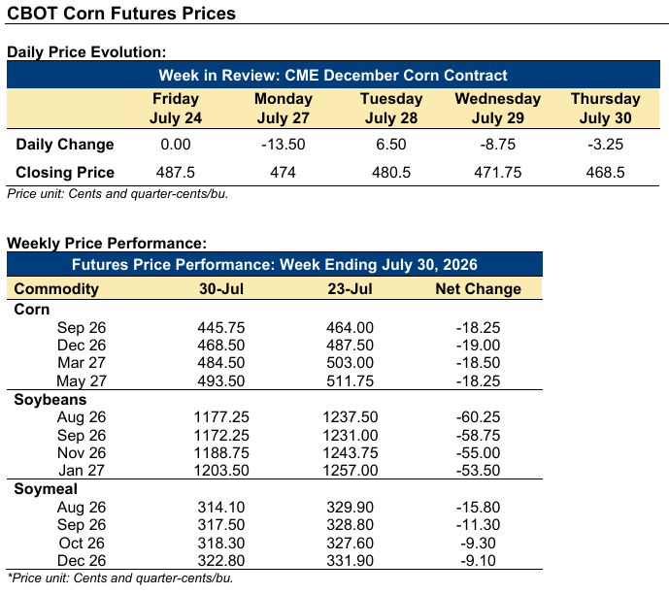Click the Monday July 27 column header
669x594 pixels.
pos(284,109)
